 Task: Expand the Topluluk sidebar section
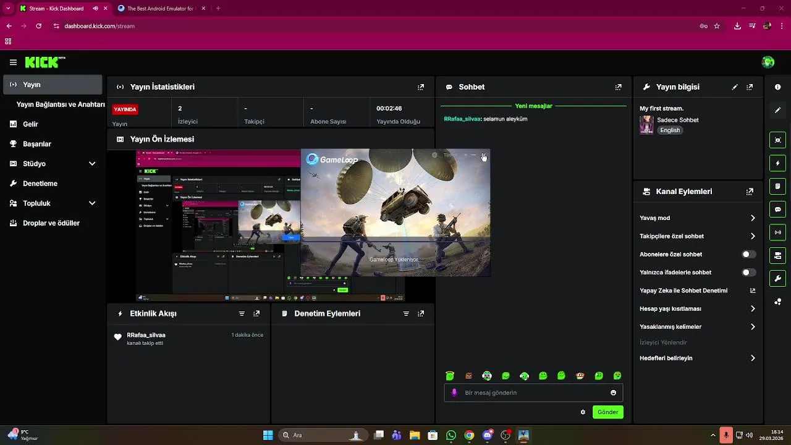[92, 203]
